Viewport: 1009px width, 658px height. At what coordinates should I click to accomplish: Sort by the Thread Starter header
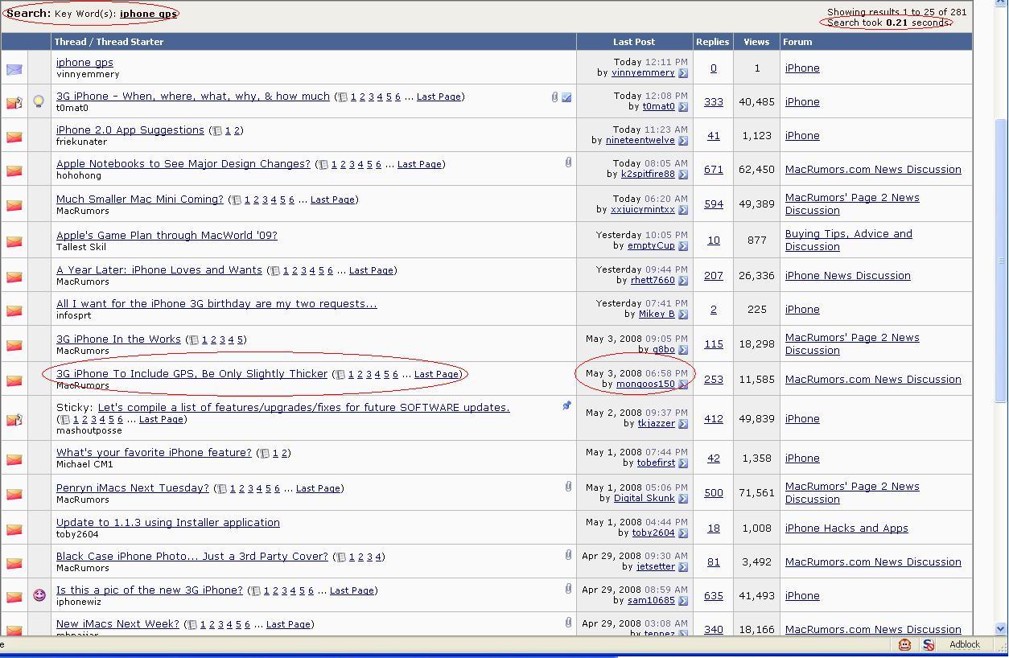click(129, 42)
